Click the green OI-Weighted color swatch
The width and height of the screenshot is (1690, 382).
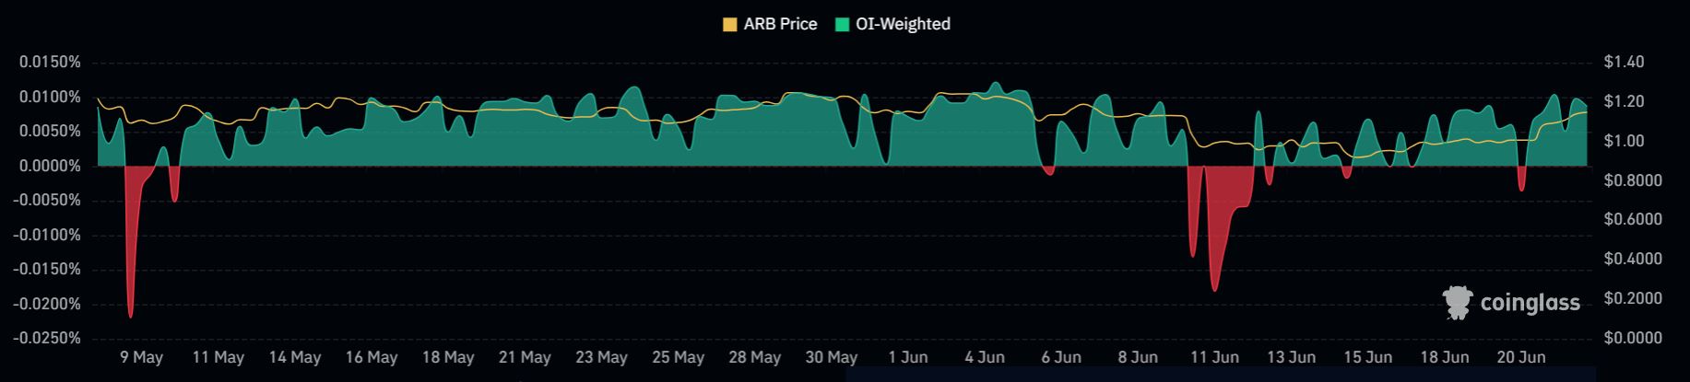[x=843, y=25]
